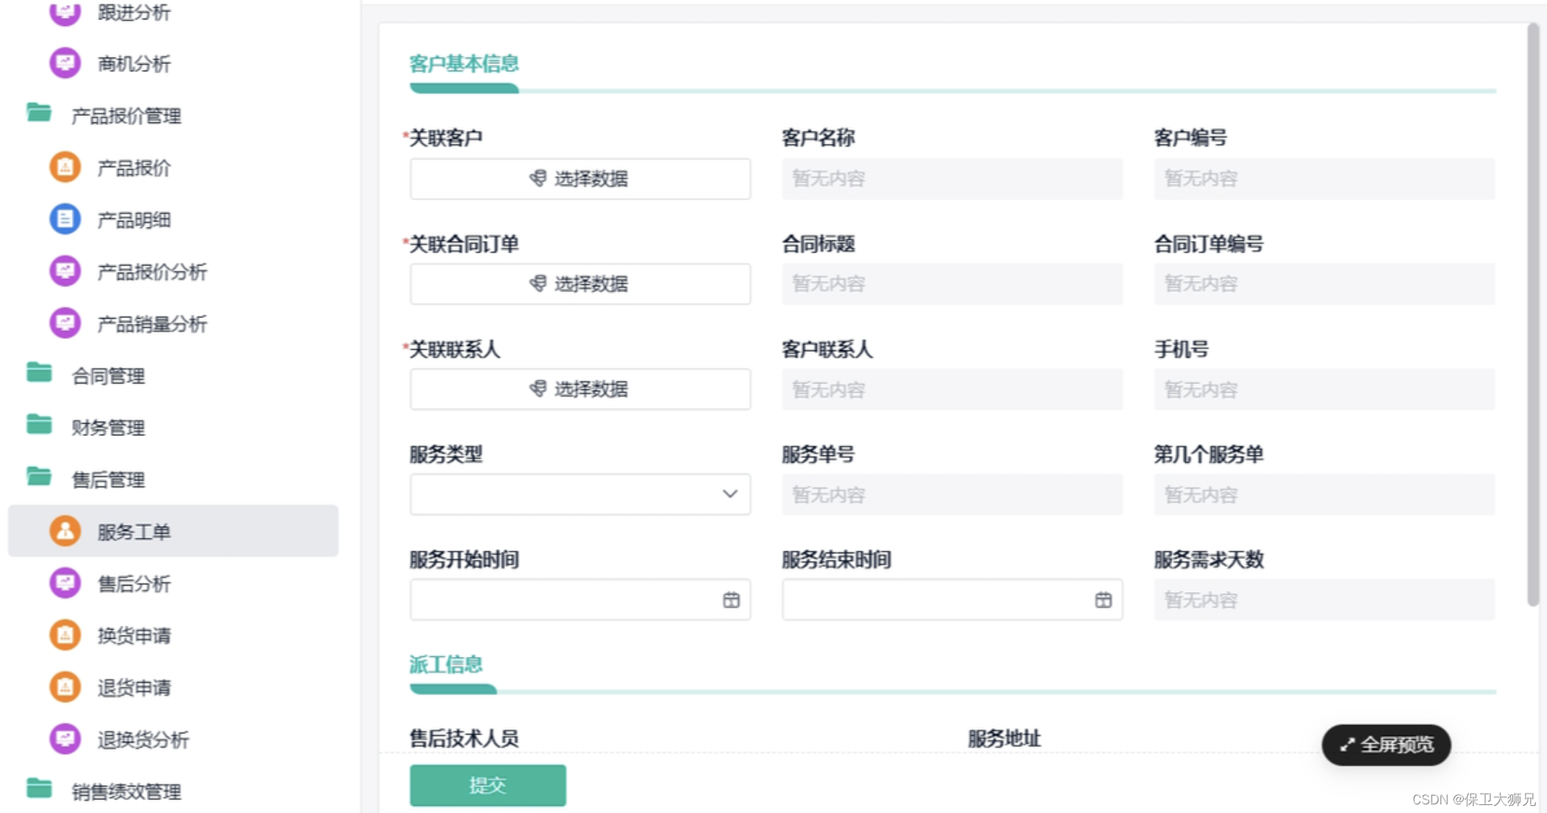This screenshot has height=813, width=1547.
Task: Click 选择数据 under 关联客户
Action: pyautogui.click(x=580, y=178)
